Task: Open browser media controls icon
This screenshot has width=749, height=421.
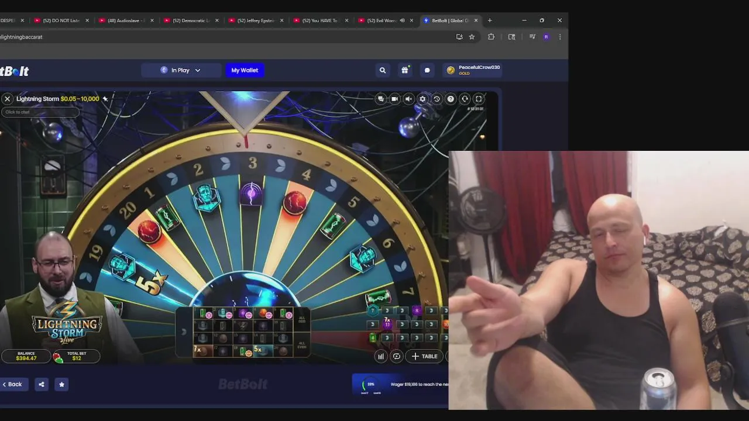Action: coord(532,37)
